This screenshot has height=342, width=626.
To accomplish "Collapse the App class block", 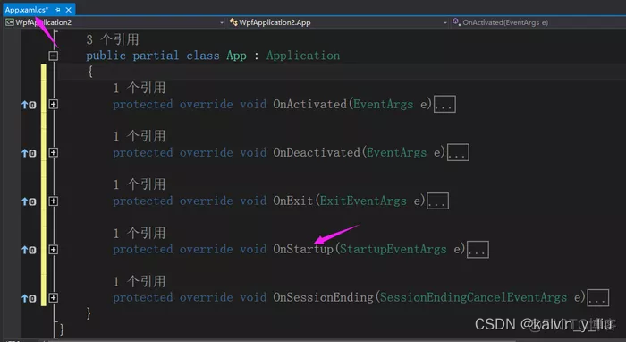I will 53,56.
